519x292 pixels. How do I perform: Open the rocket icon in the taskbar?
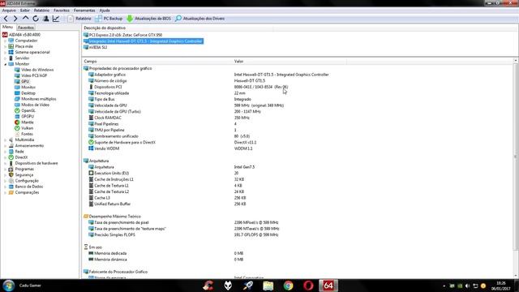(248, 286)
